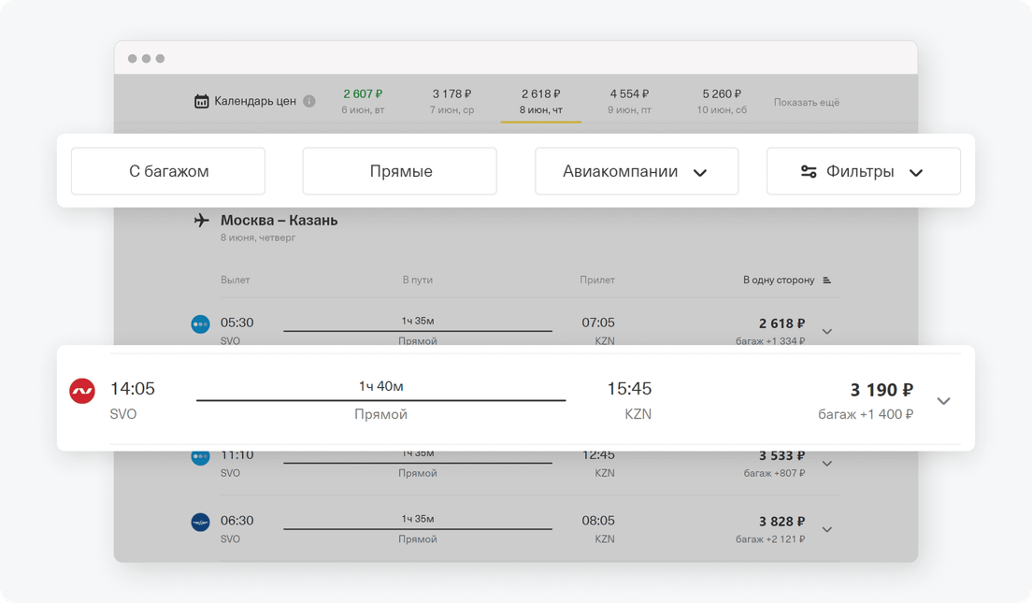Select 9 июн, пт for 4 554 ₽
The width and height of the screenshot is (1032, 603).
[x=629, y=101]
